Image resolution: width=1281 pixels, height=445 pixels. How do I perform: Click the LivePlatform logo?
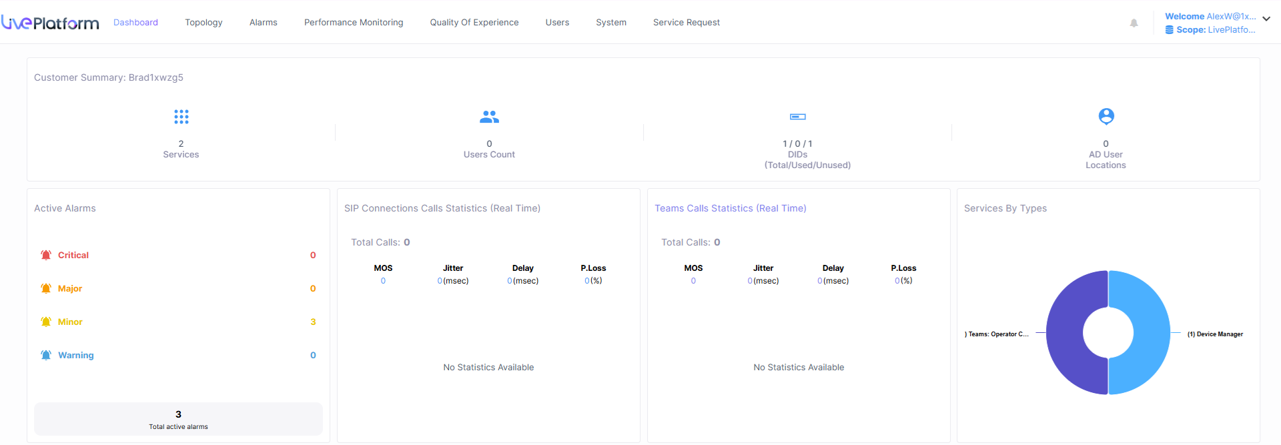tap(50, 23)
